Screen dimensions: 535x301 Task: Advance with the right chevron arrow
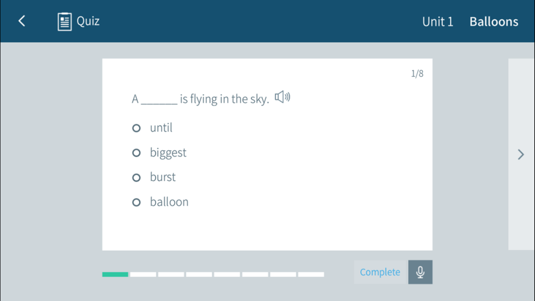coord(521,155)
